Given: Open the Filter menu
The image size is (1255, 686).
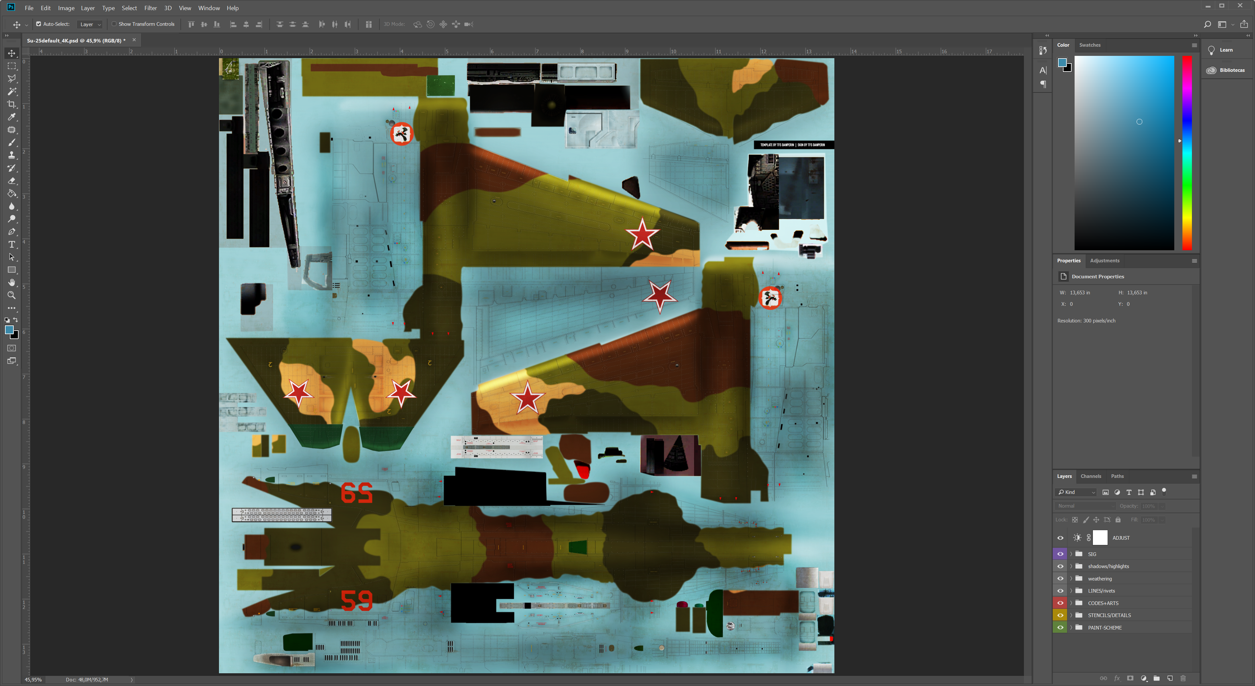Looking at the screenshot, I should (150, 8).
